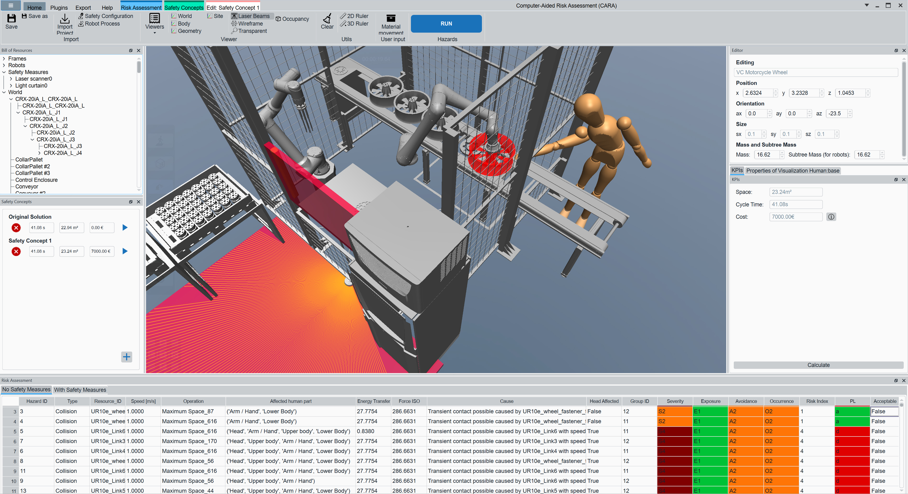Open the Robot Process import
Viewport: 908px width, 494px height.
[x=99, y=24]
